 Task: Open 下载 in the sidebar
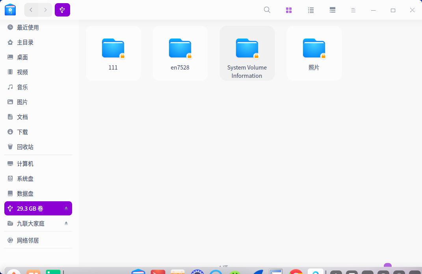point(38,132)
